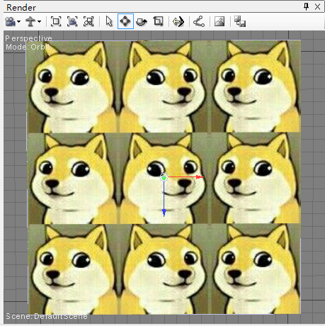325x326 pixels.
Task: Click the red X-axis gizmo arrow
Action: pos(200,176)
